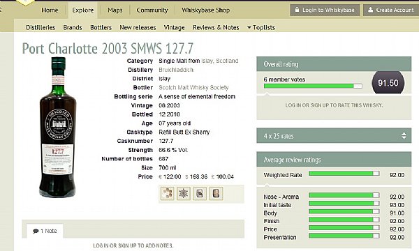Click the percent sign cask icon
419x251 pixels.
(200, 193)
